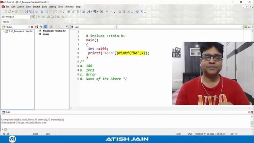Click comment line 'c. Error'
This screenshot has height=143, width=254.
coord(88,74)
